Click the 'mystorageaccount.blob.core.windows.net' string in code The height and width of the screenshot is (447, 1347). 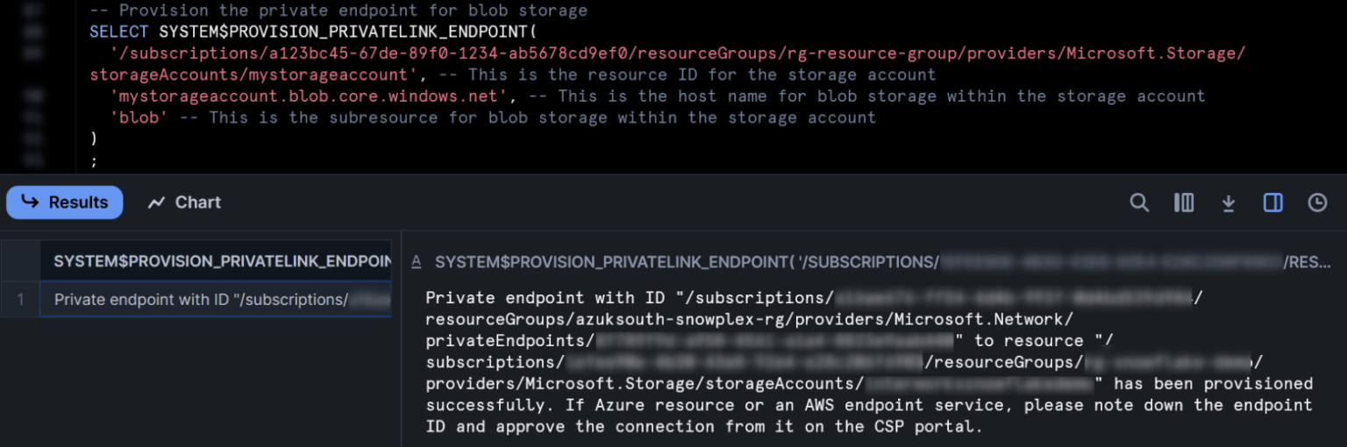(307, 96)
